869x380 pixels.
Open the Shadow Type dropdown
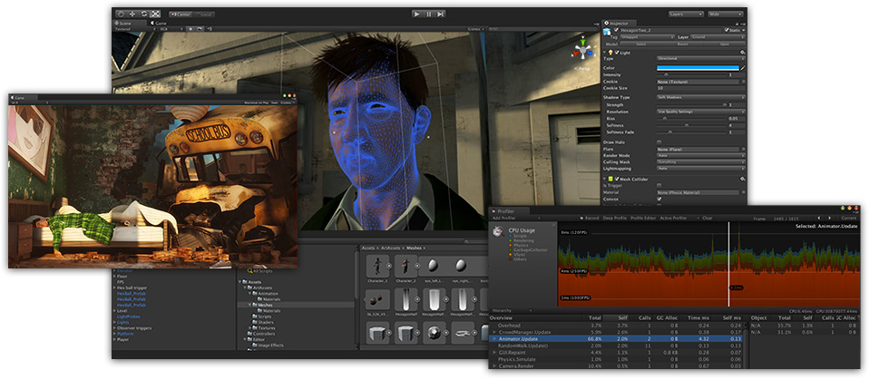tap(700, 96)
